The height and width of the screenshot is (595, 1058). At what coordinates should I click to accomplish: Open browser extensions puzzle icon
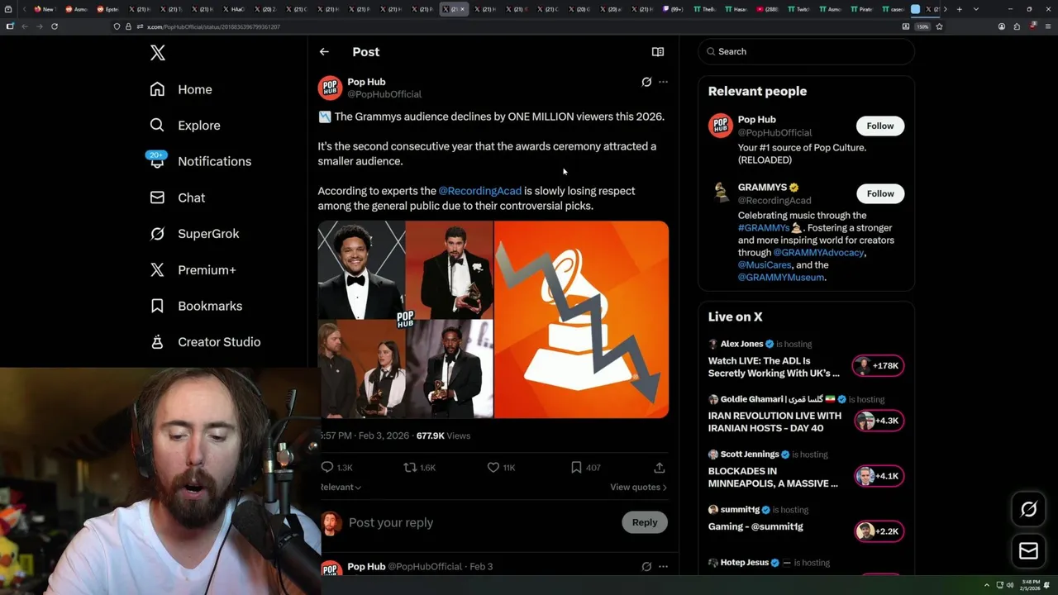tap(1017, 26)
